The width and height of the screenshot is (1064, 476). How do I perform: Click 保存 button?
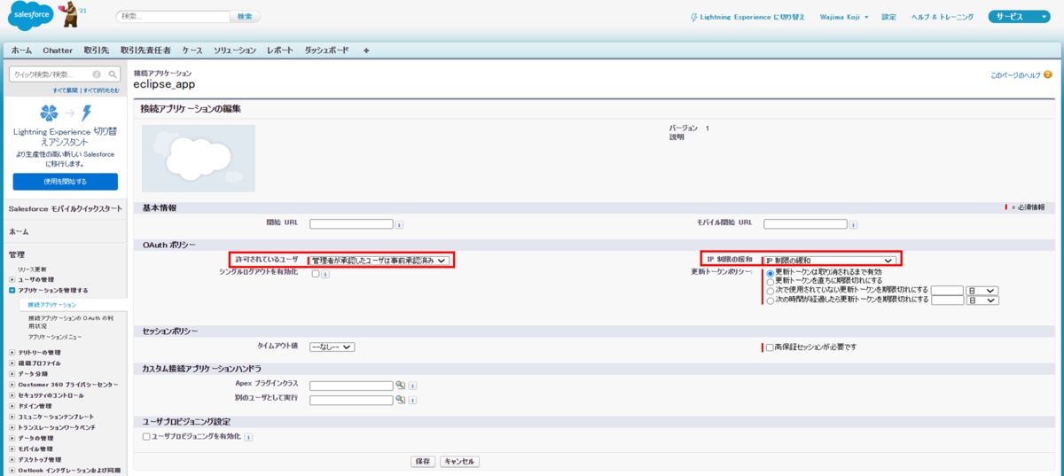click(x=422, y=462)
